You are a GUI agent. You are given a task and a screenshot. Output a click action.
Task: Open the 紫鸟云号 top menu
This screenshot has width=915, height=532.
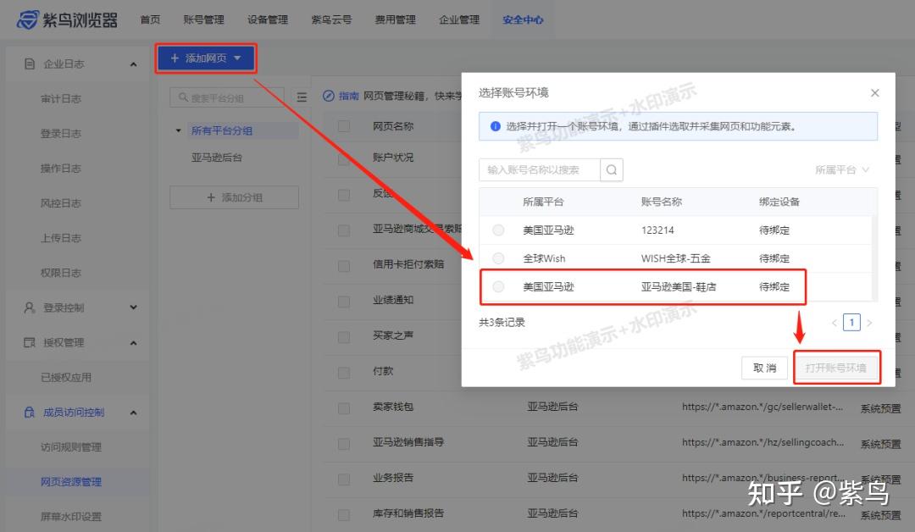click(331, 19)
